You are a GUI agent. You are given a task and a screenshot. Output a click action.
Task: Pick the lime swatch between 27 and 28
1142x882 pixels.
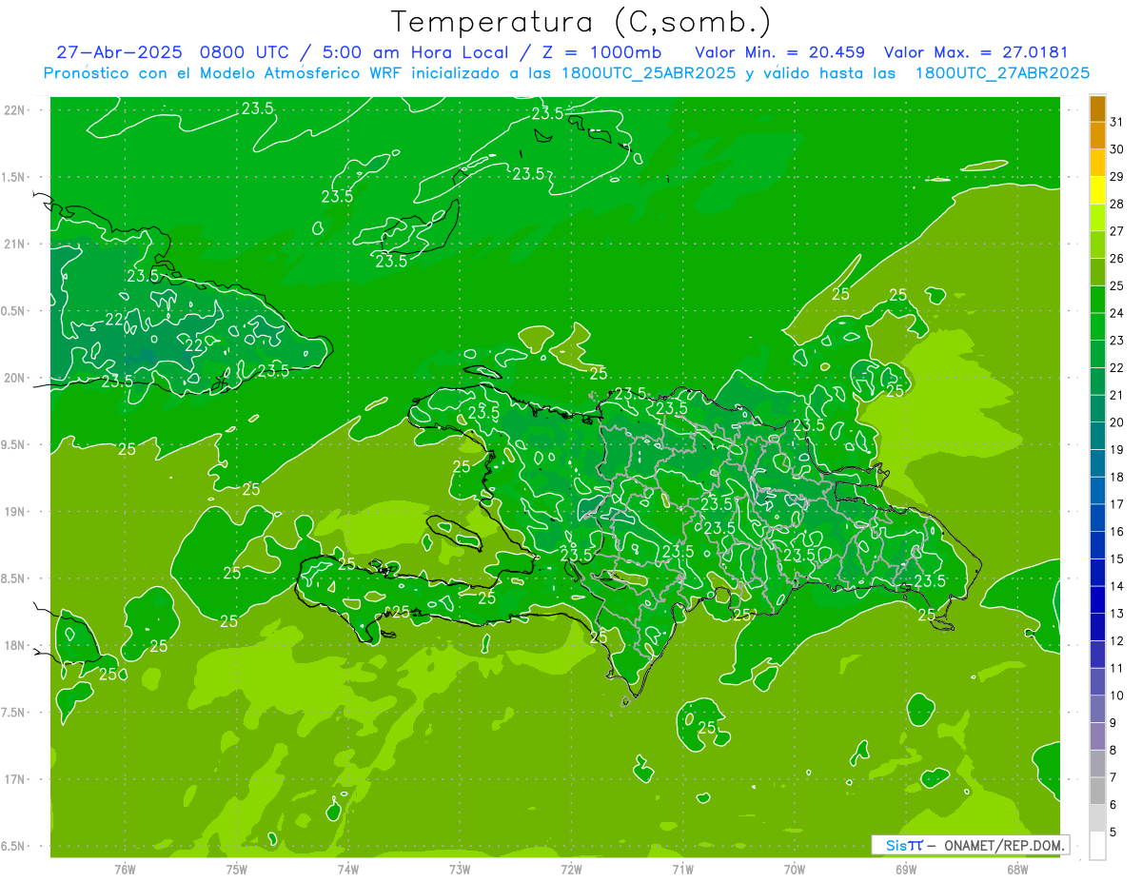[x=1097, y=217]
